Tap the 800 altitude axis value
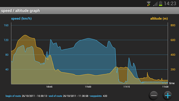This screenshot has width=179, height=101. (173, 25)
